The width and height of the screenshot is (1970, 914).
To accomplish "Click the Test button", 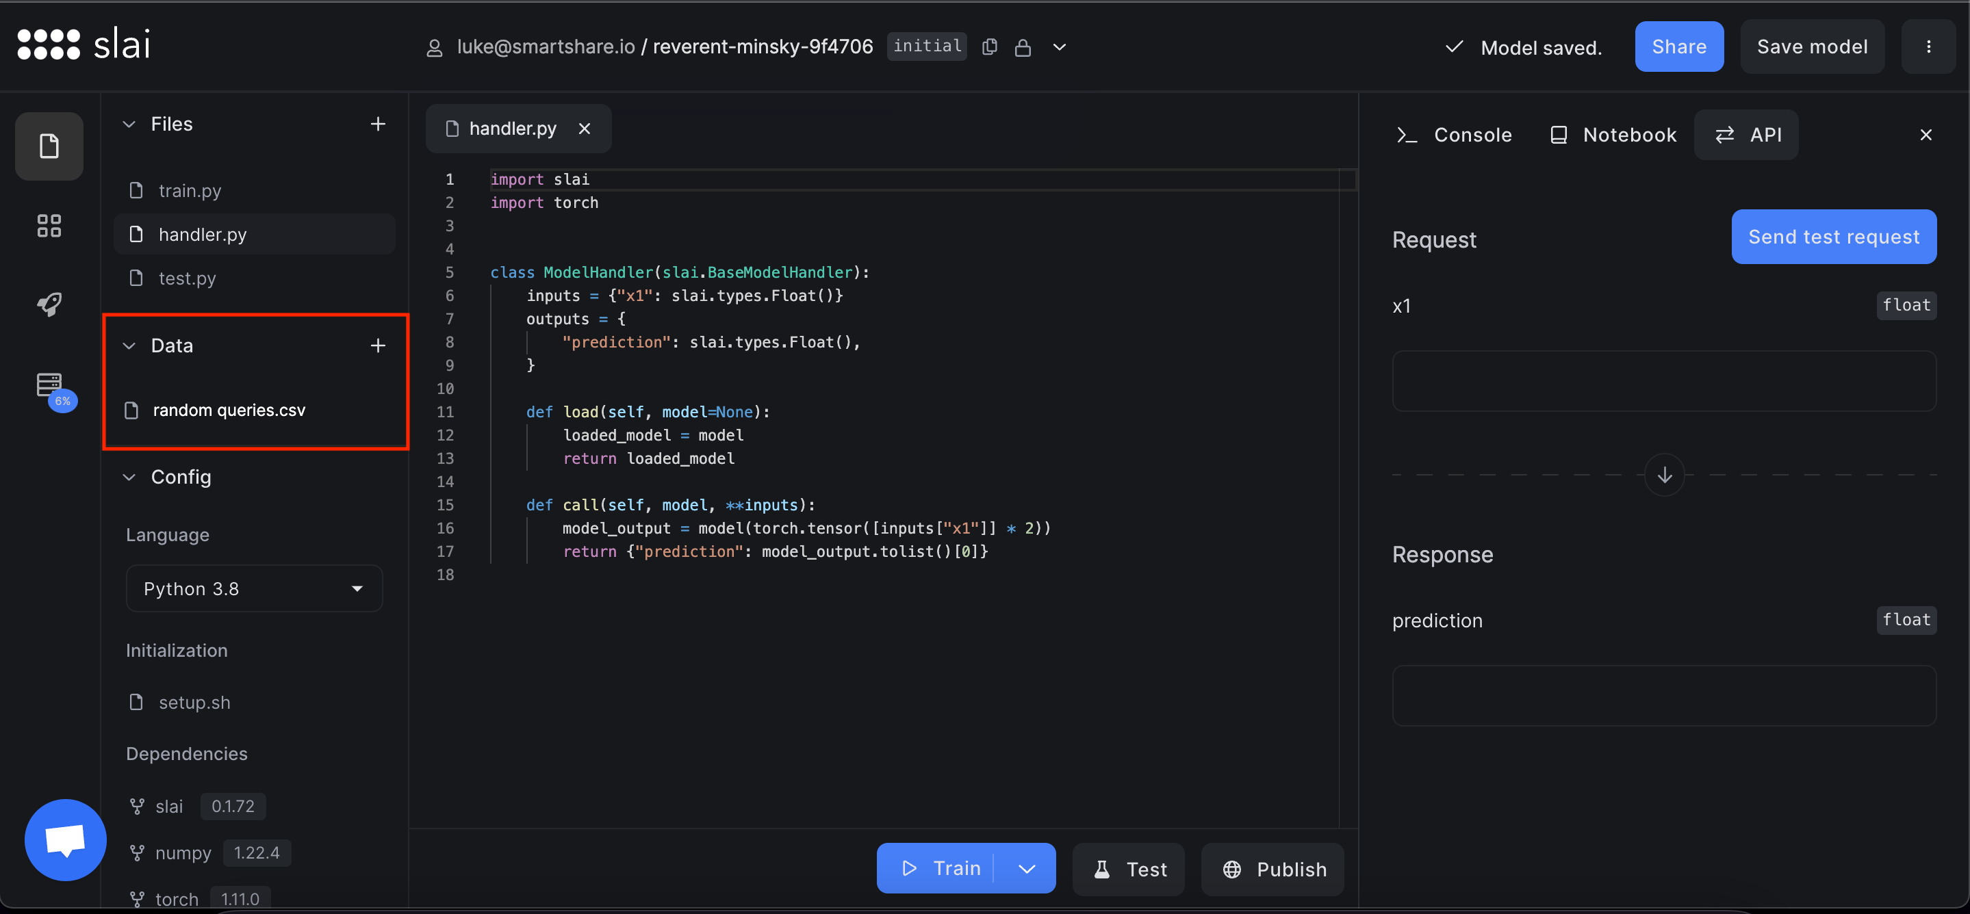I will [x=1128, y=869].
